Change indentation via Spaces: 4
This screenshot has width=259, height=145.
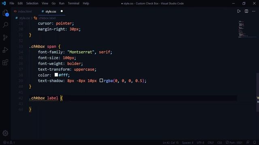[x=188, y=143]
